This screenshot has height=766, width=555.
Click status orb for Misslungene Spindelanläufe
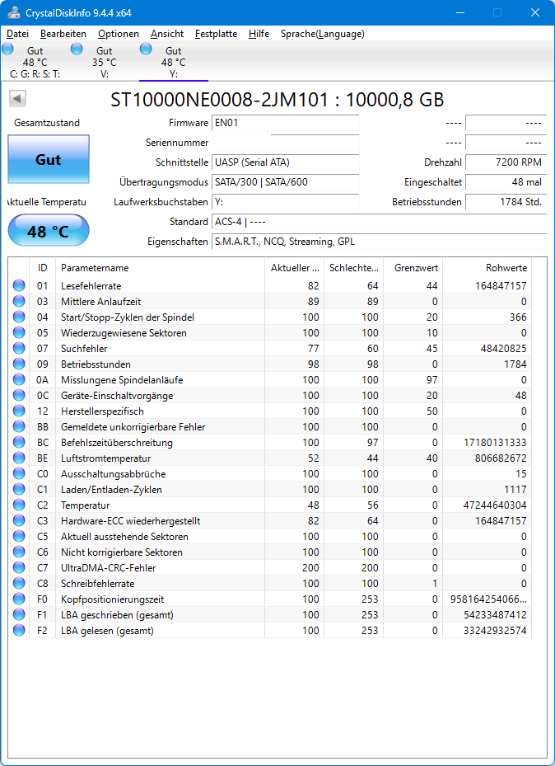[x=19, y=379]
